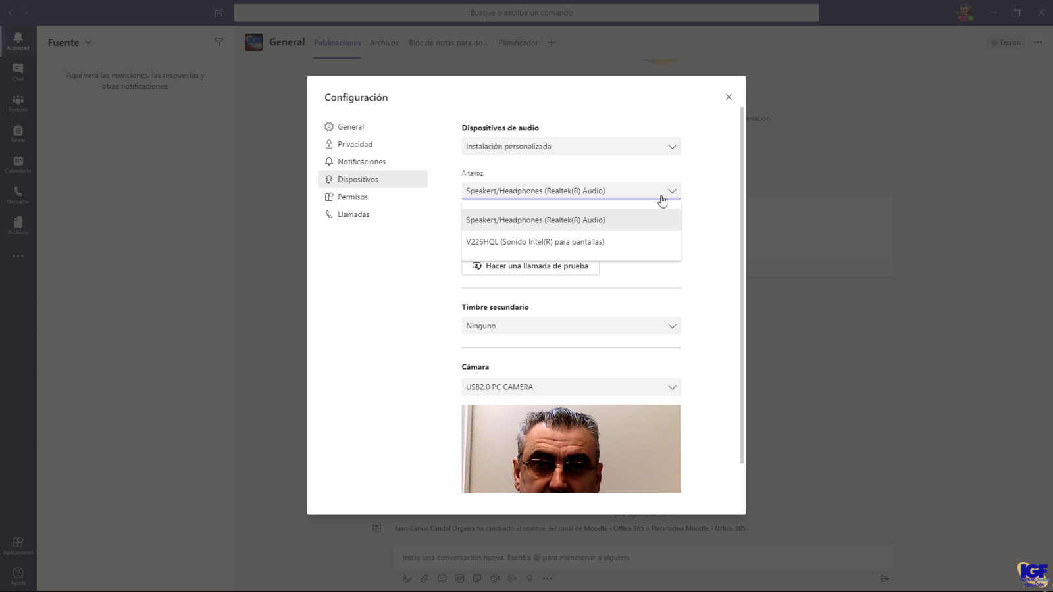
Task: Open the Privacidad settings section
Action: click(x=355, y=144)
